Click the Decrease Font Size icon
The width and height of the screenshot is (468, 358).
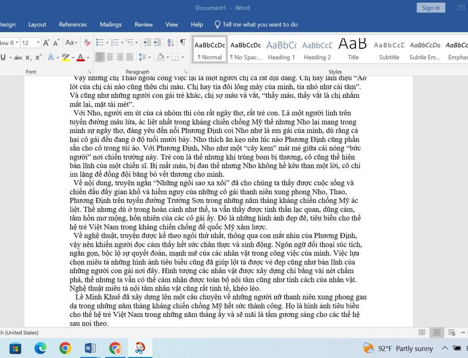(x=56, y=43)
